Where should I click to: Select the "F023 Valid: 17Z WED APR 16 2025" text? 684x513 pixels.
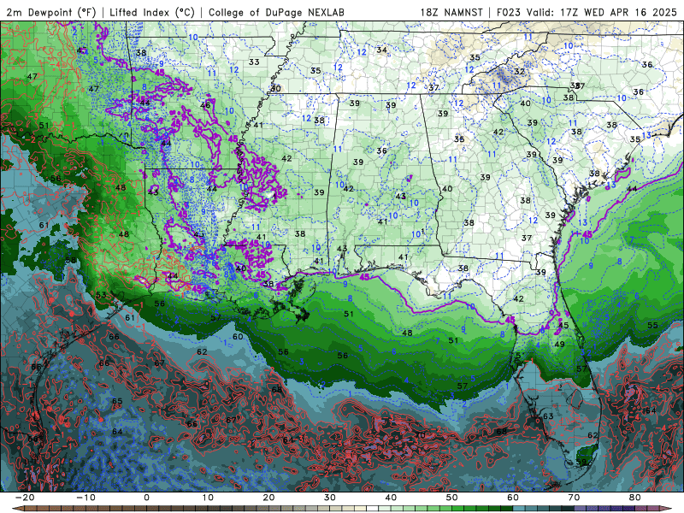pyautogui.click(x=587, y=13)
